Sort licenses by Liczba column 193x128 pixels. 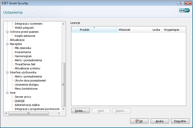[157, 30]
